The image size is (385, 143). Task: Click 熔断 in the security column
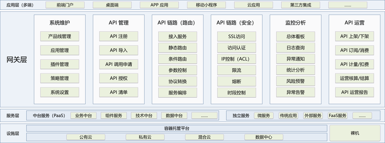point(237,81)
